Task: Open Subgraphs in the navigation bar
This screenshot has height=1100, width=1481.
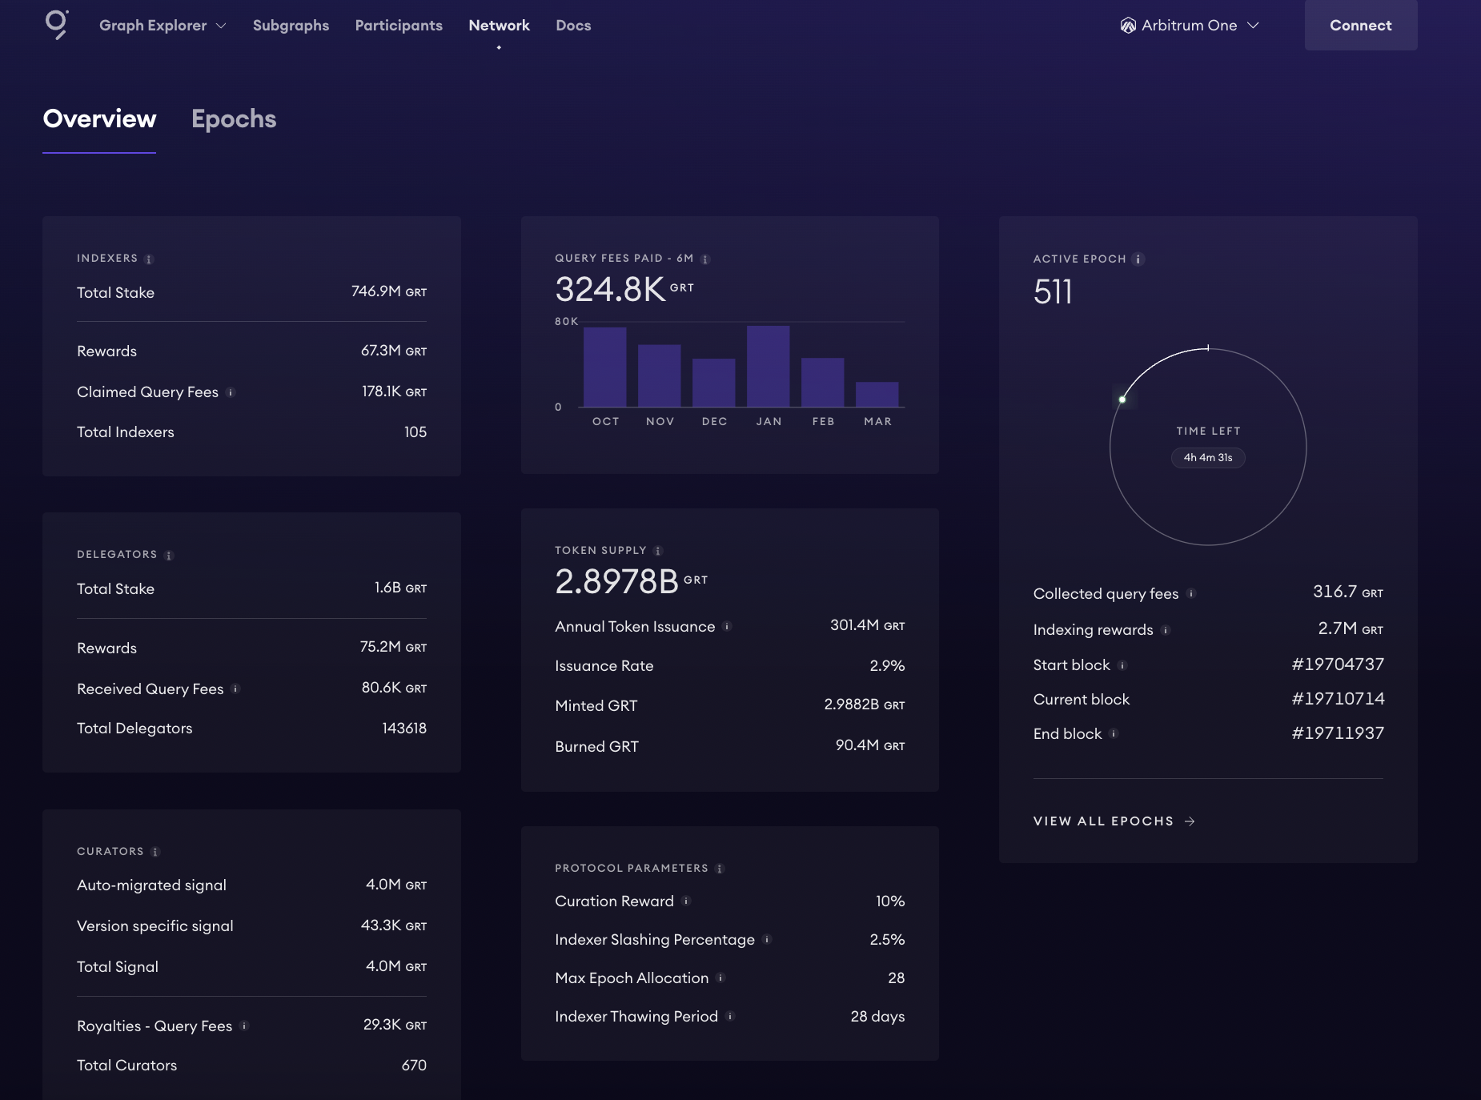Action: pos(291,26)
